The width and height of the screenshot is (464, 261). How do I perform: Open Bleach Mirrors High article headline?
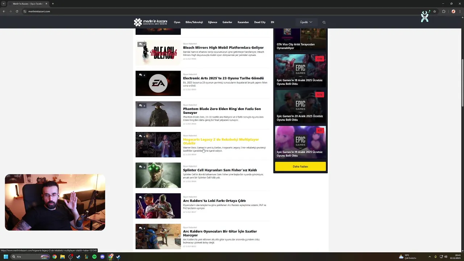pos(223,47)
